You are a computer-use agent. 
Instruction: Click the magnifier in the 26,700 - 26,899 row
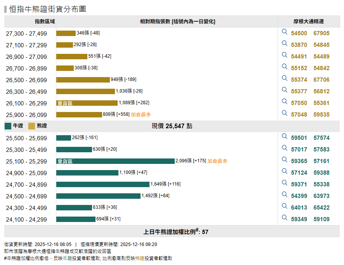pos(285,67)
